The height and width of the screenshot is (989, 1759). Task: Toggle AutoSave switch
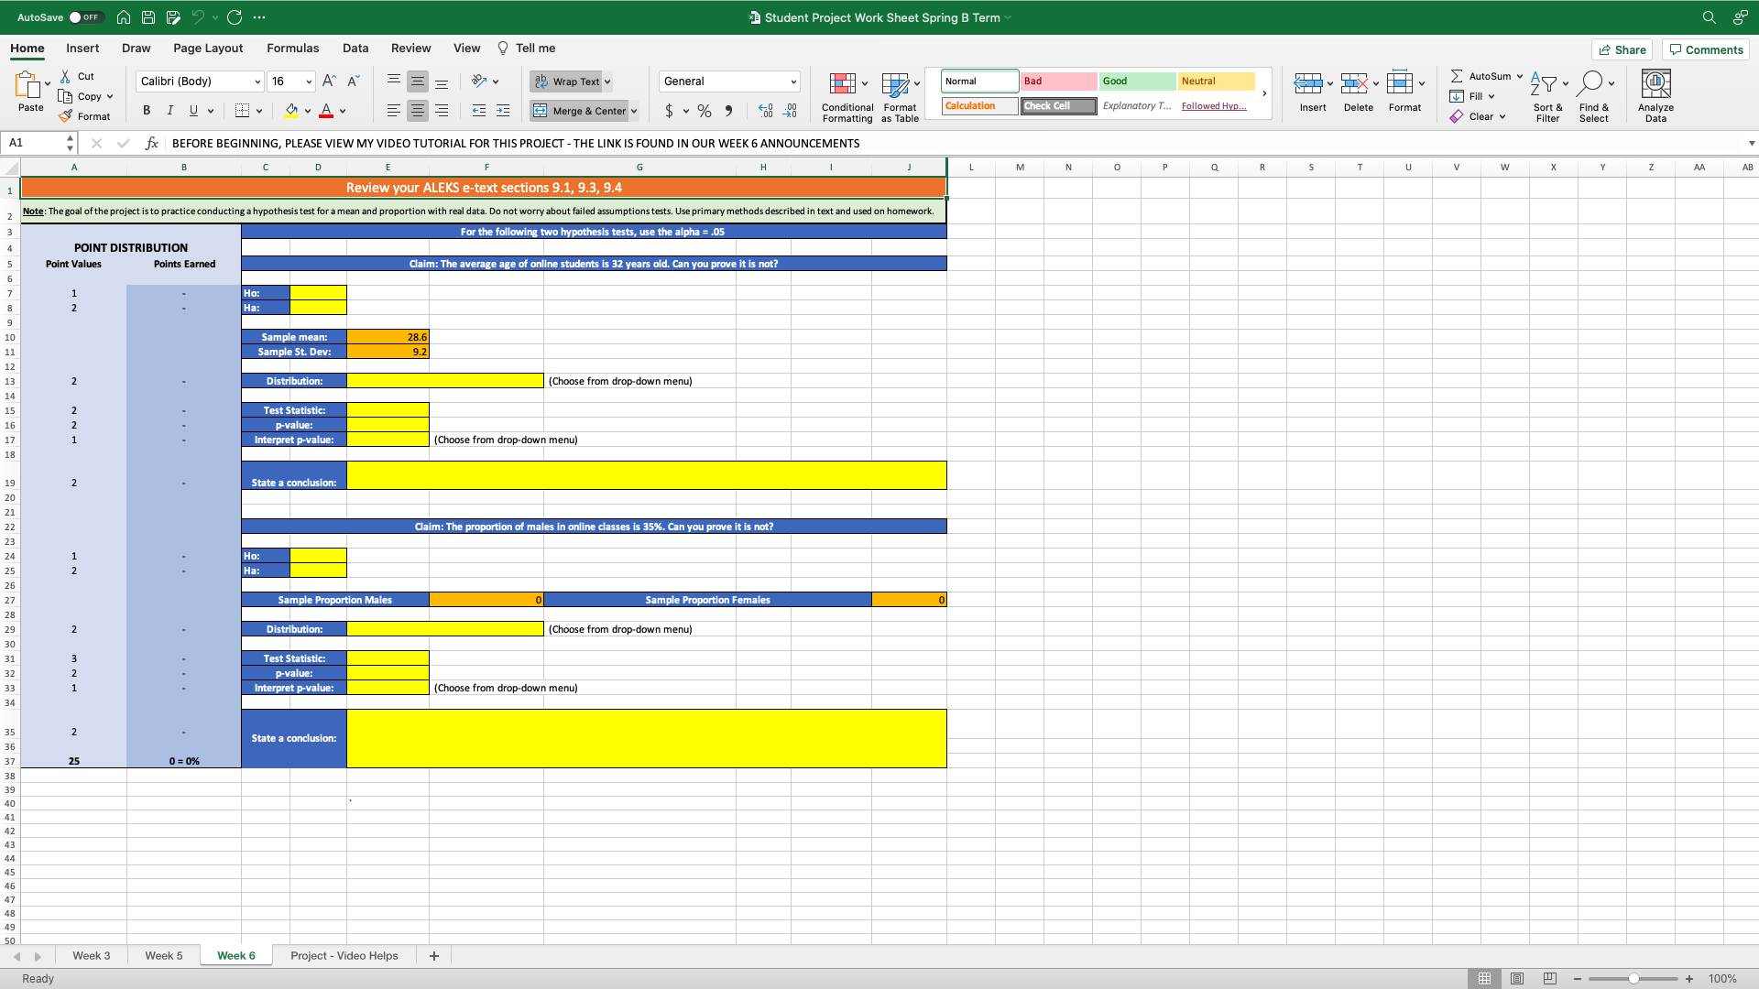click(x=86, y=17)
